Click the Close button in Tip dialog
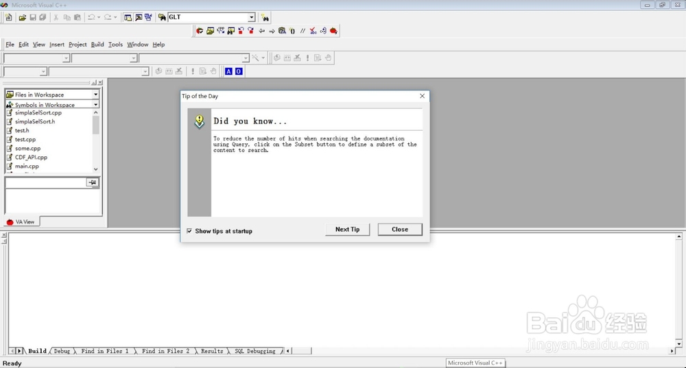Viewport: 686px width, 368px height. 400,230
